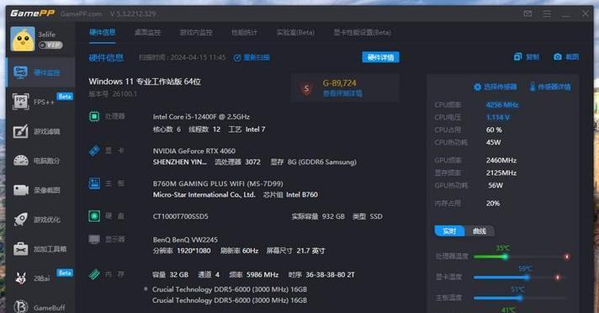
Task: Click the CPU voltage value 1.114 V
Action: [x=498, y=117]
